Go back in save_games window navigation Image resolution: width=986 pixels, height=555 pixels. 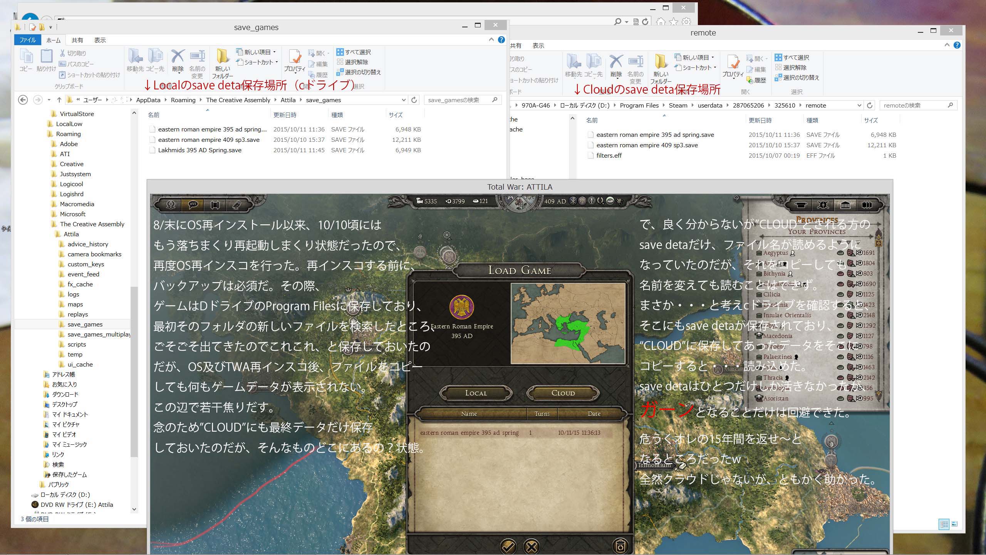(23, 100)
